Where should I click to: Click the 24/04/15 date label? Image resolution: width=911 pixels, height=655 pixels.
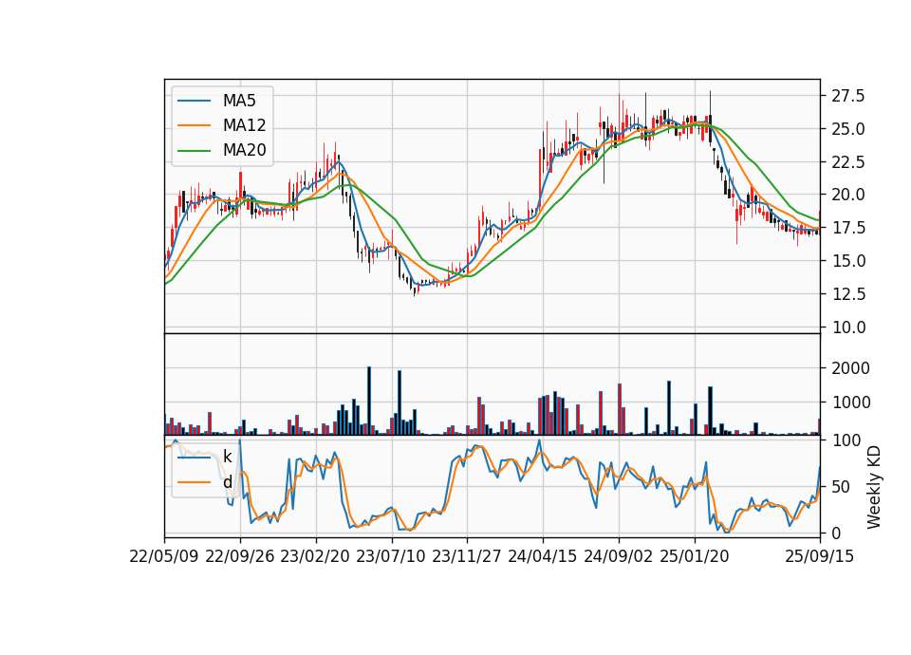[x=543, y=557]
